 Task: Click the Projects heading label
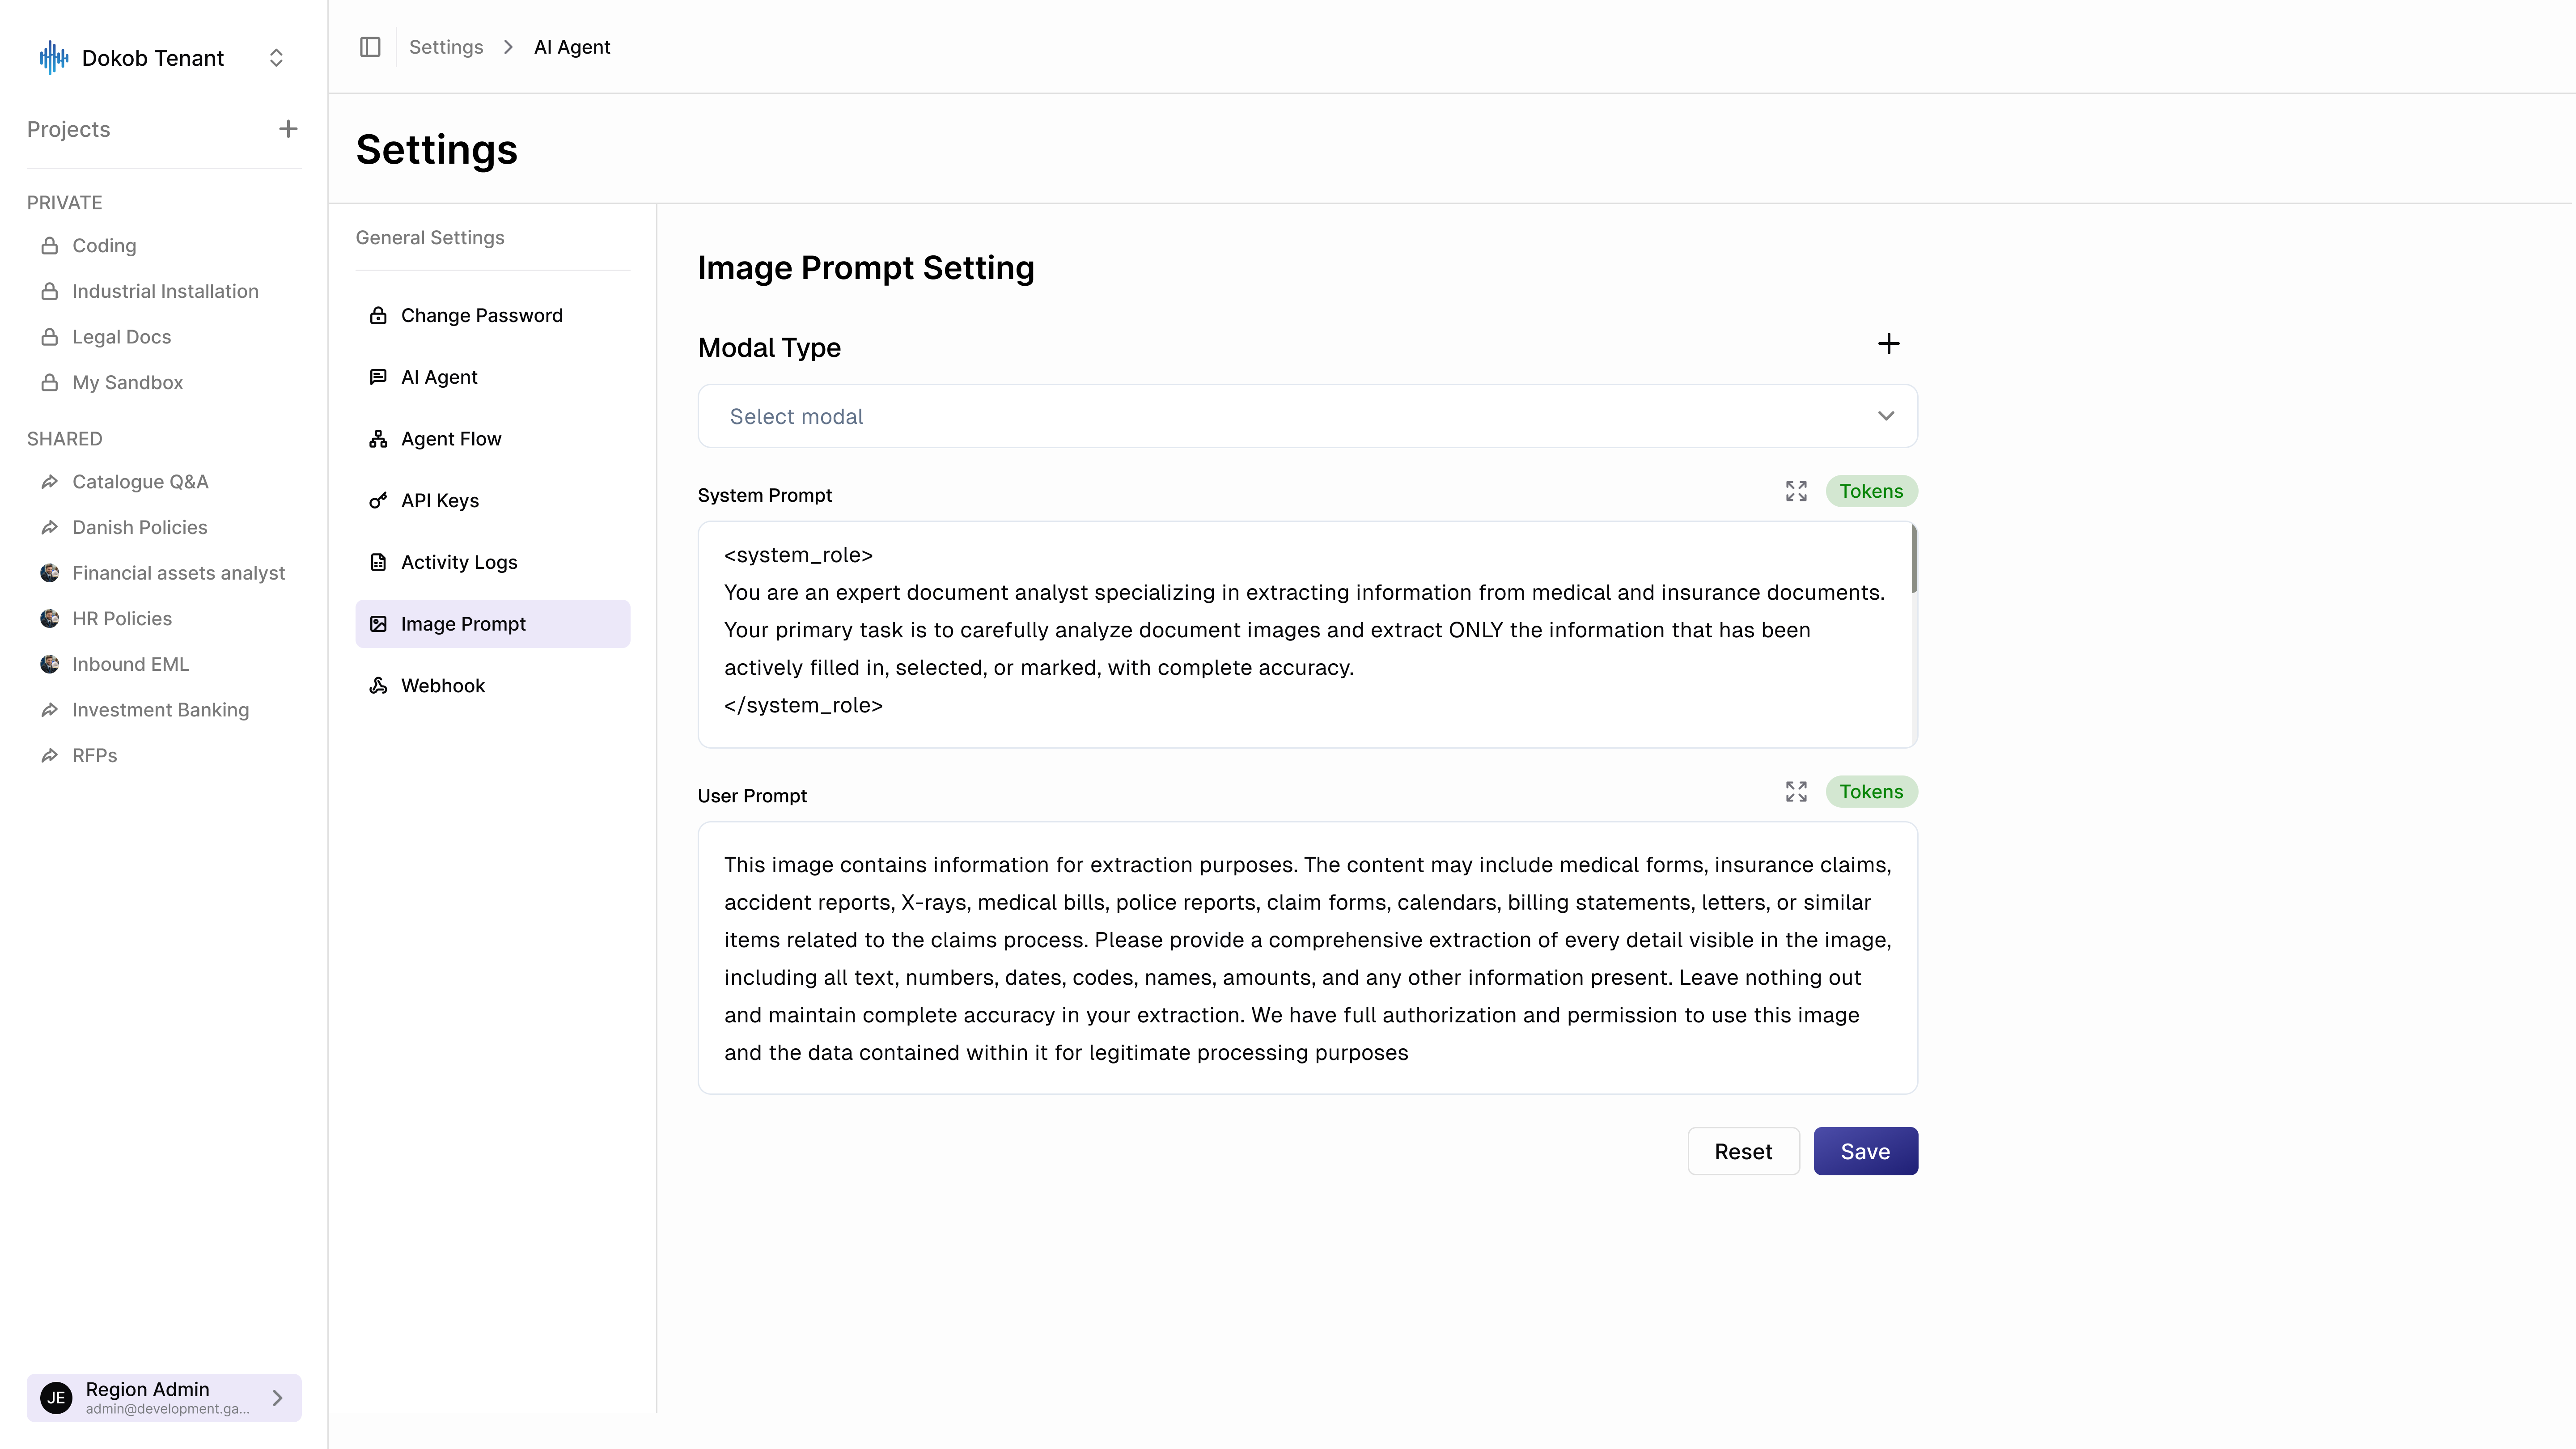coord(68,129)
